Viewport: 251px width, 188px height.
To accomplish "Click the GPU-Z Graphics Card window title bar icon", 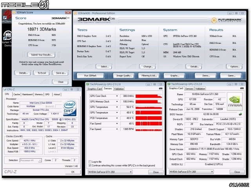I will click(169, 84).
